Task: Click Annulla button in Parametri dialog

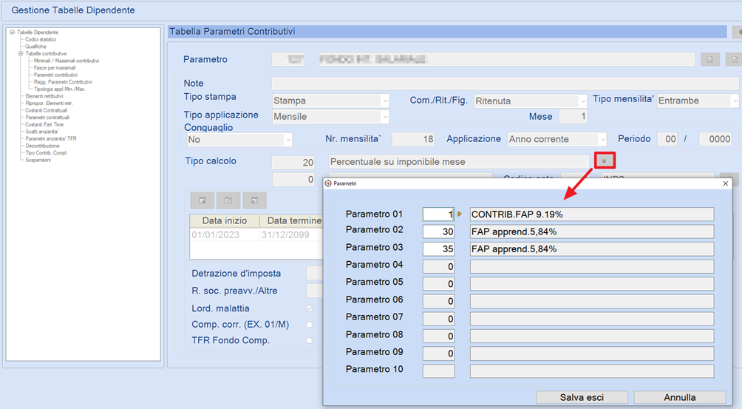Action: pos(679,397)
